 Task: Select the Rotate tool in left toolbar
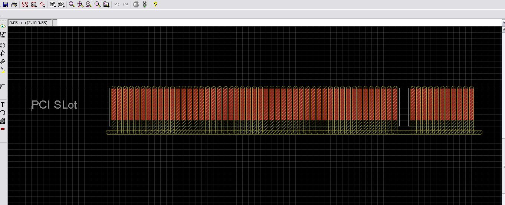[3, 53]
